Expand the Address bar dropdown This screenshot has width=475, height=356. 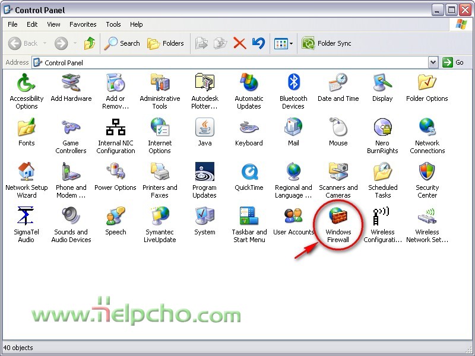(x=433, y=63)
